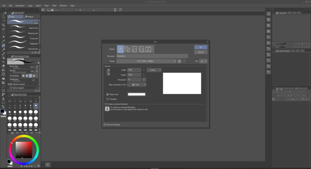The height and width of the screenshot is (169, 311).
Task: Open the Resolution values dropdown arrow
Action: pyautogui.click(x=144, y=80)
